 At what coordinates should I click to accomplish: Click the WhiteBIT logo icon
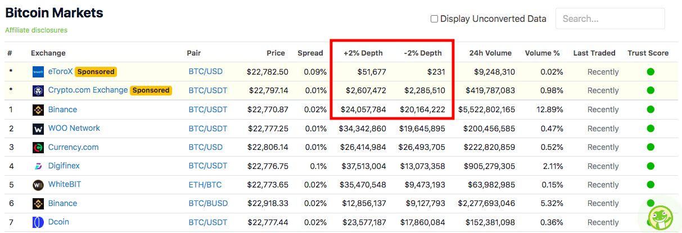pyautogui.click(x=38, y=185)
